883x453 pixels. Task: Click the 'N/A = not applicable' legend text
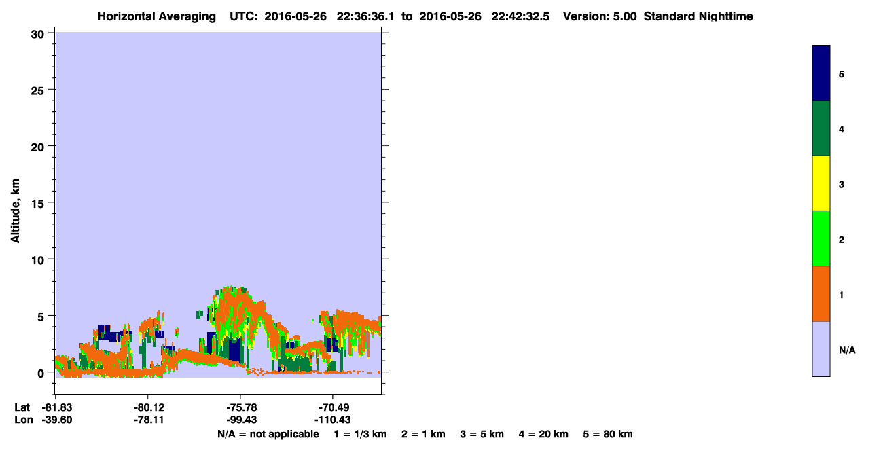click(268, 434)
